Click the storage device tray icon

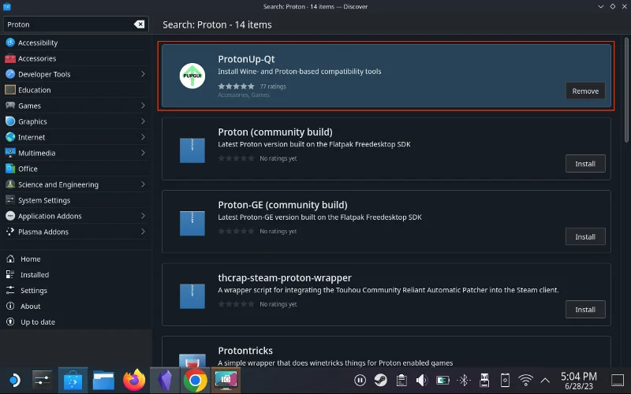click(484, 380)
